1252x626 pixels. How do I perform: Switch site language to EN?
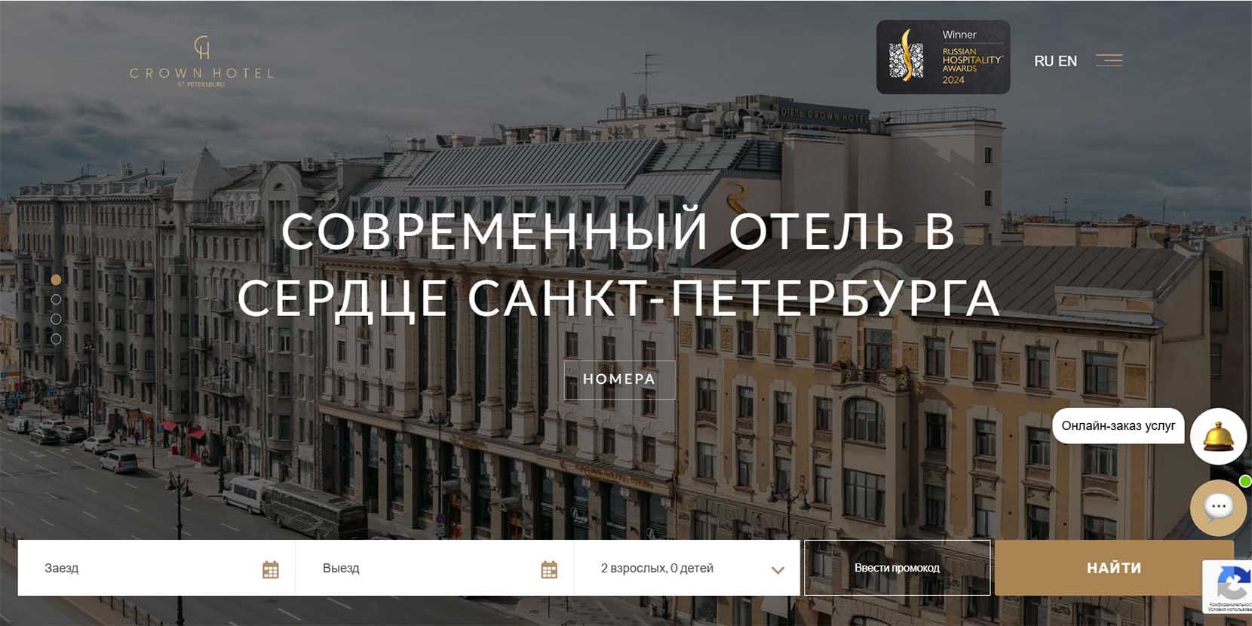1067,61
